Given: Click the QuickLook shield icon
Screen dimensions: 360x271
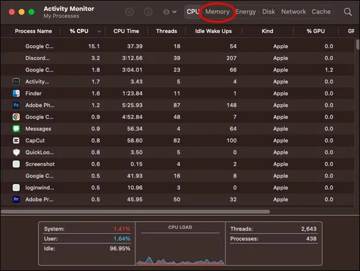Looking at the screenshot, I should click(16, 152).
